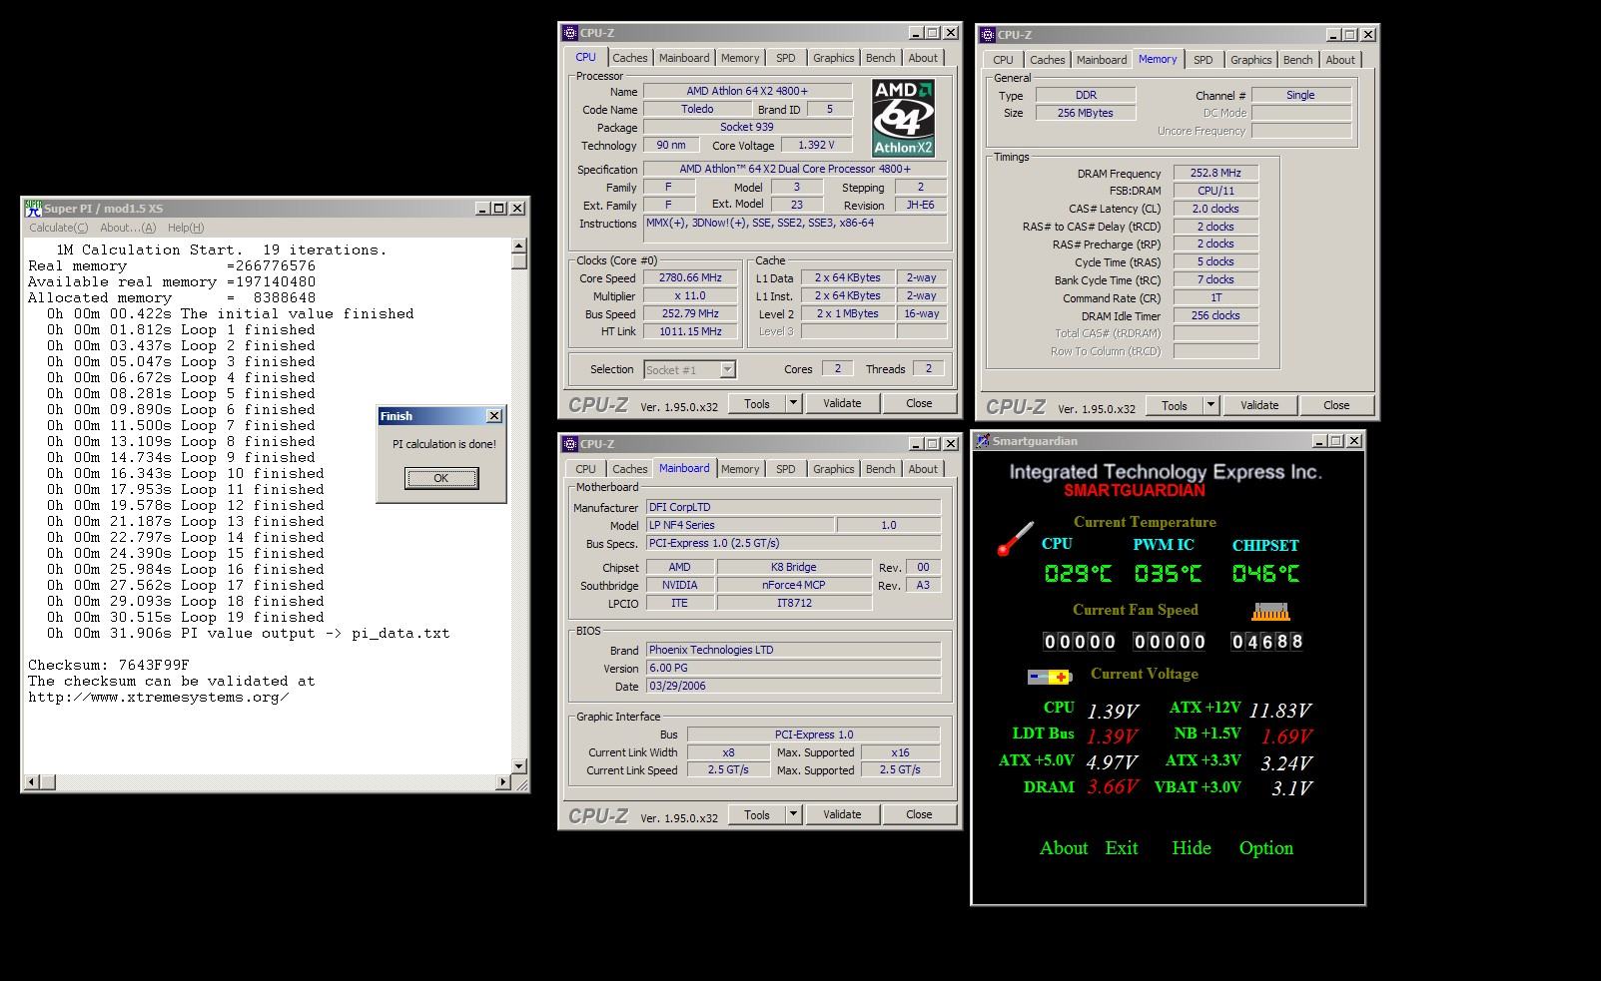
Task: Click the DRAM voltage value 3.66V
Action: coord(1114,787)
